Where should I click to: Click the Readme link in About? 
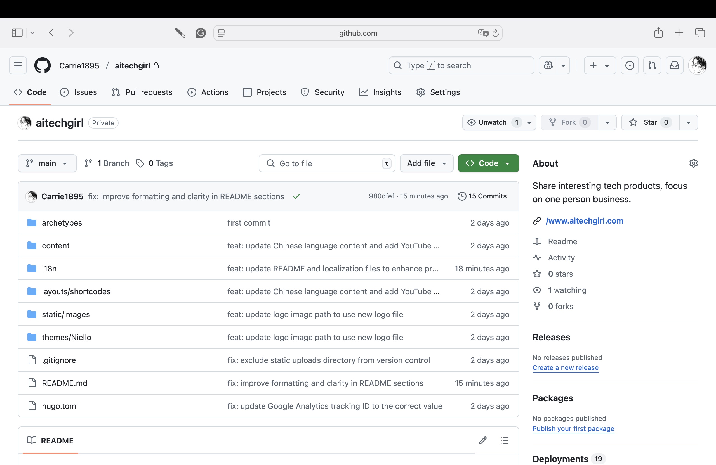pos(562,241)
